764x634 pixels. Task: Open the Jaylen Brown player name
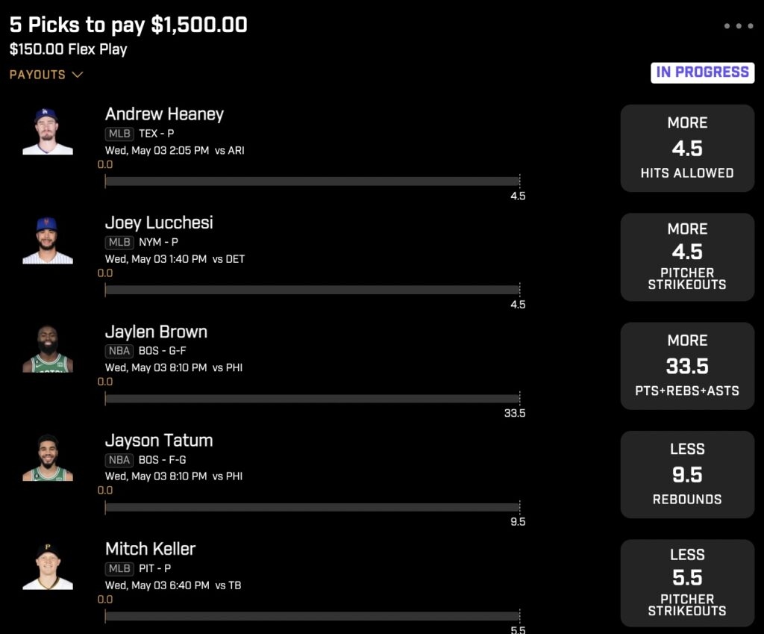[156, 332]
